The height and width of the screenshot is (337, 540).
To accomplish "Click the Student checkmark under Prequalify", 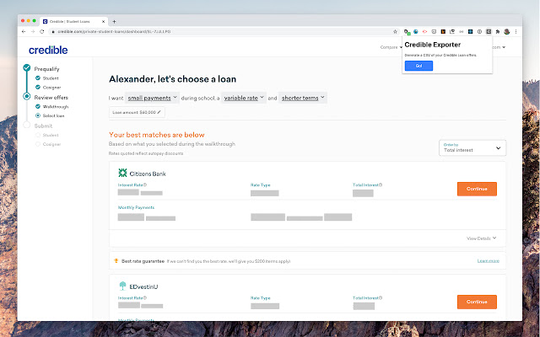I will [38, 78].
